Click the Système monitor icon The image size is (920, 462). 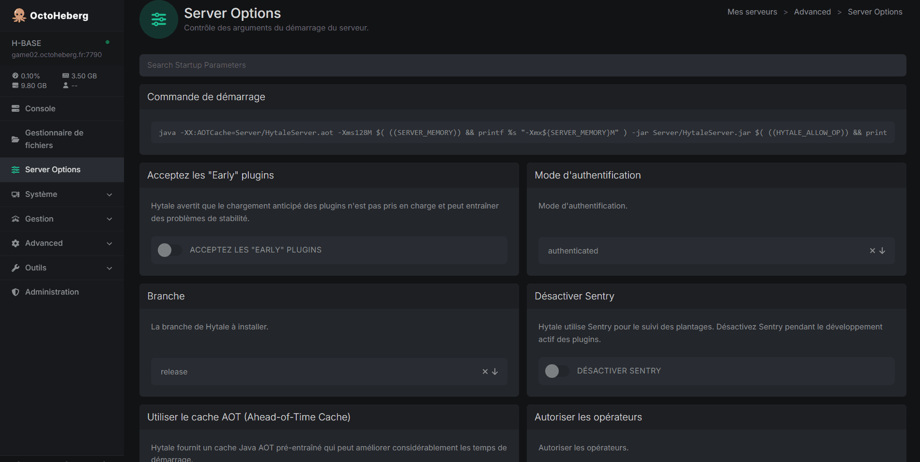coord(15,194)
